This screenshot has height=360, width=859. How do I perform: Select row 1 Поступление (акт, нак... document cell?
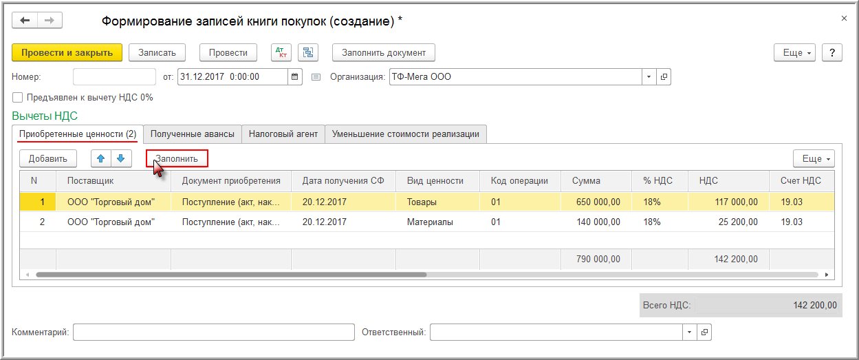(x=231, y=202)
